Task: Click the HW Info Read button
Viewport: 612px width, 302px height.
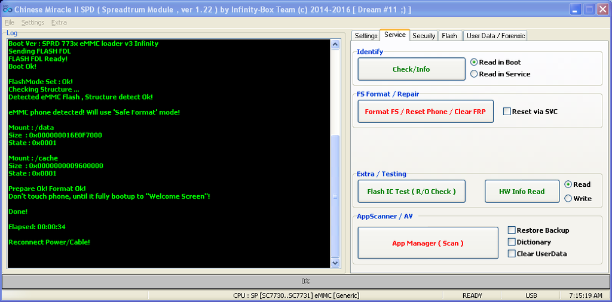Action: [x=522, y=192]
